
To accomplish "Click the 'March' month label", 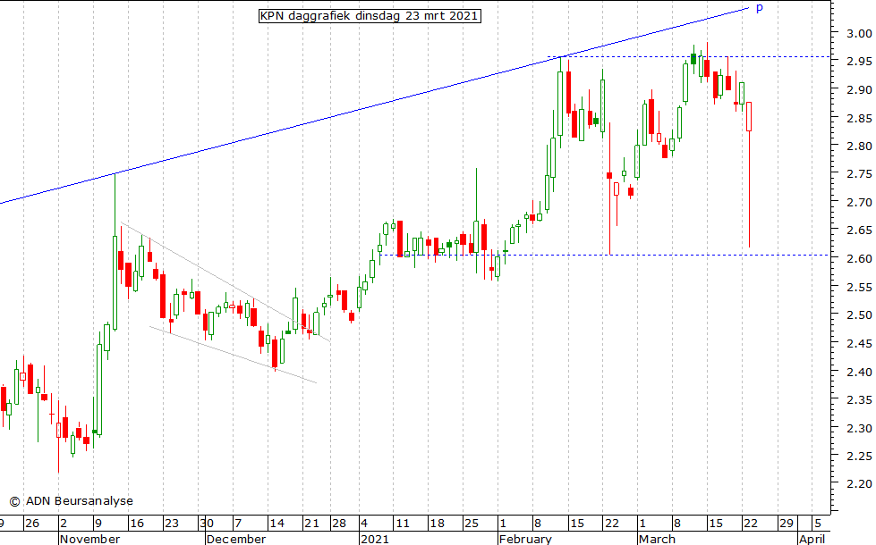I will coord(657,539).
